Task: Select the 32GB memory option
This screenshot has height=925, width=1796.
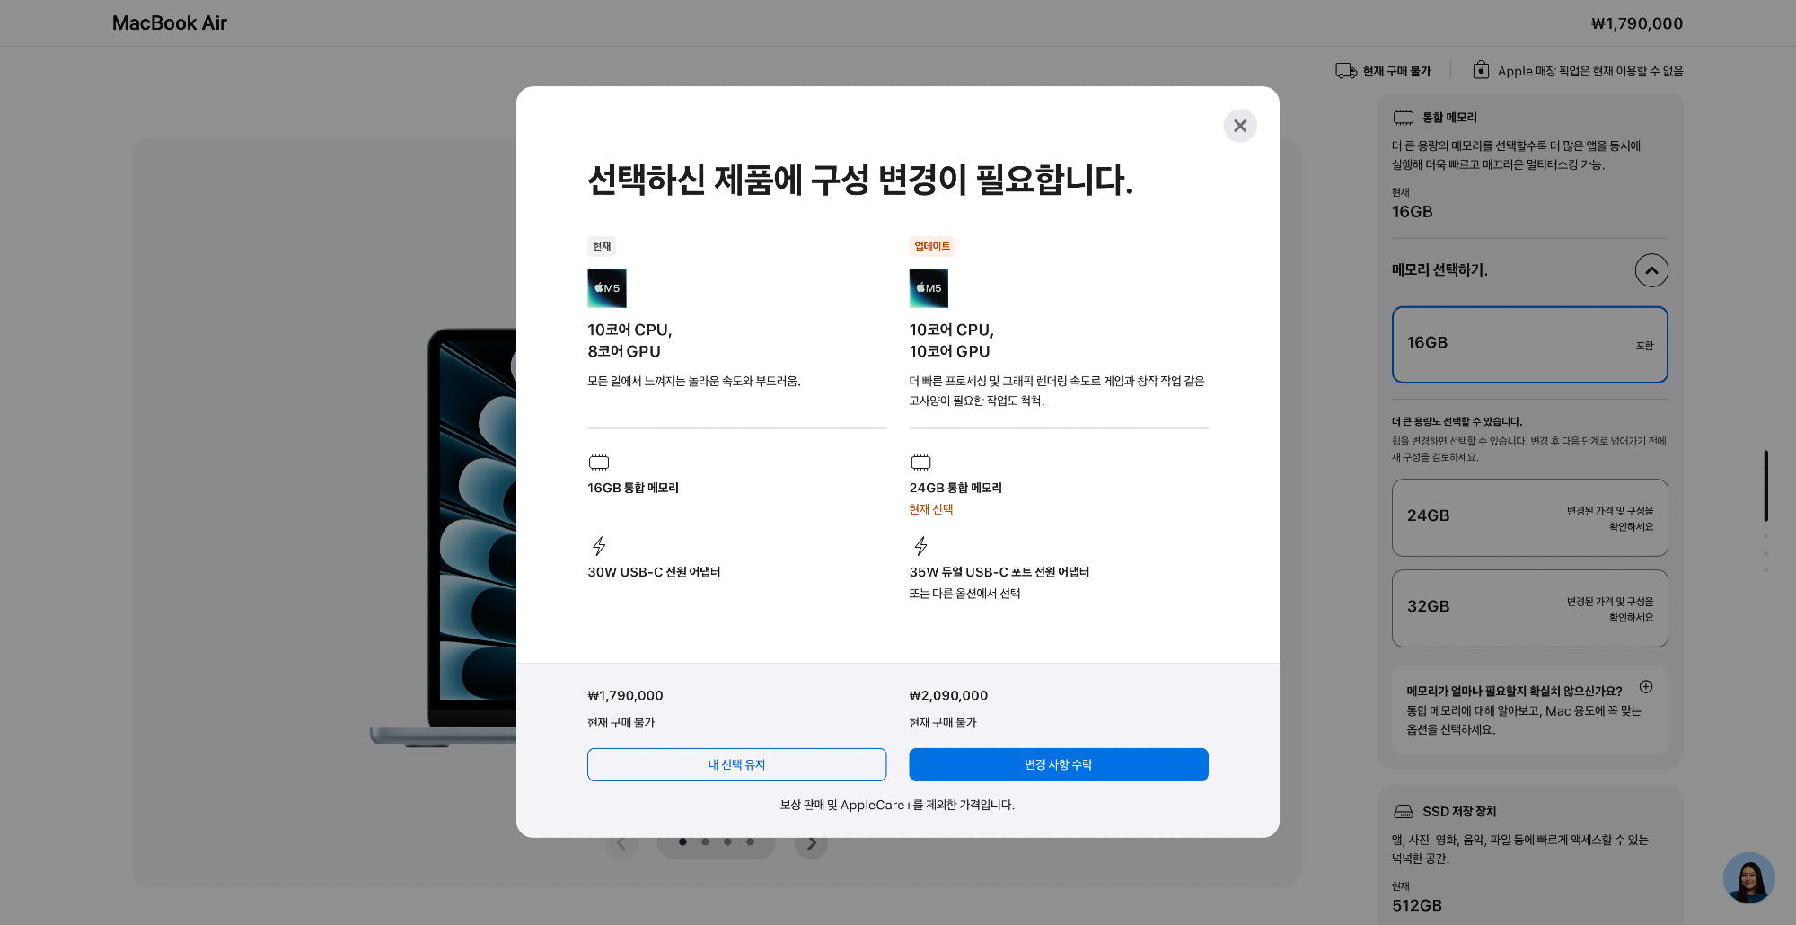Action: [1529, 608]
